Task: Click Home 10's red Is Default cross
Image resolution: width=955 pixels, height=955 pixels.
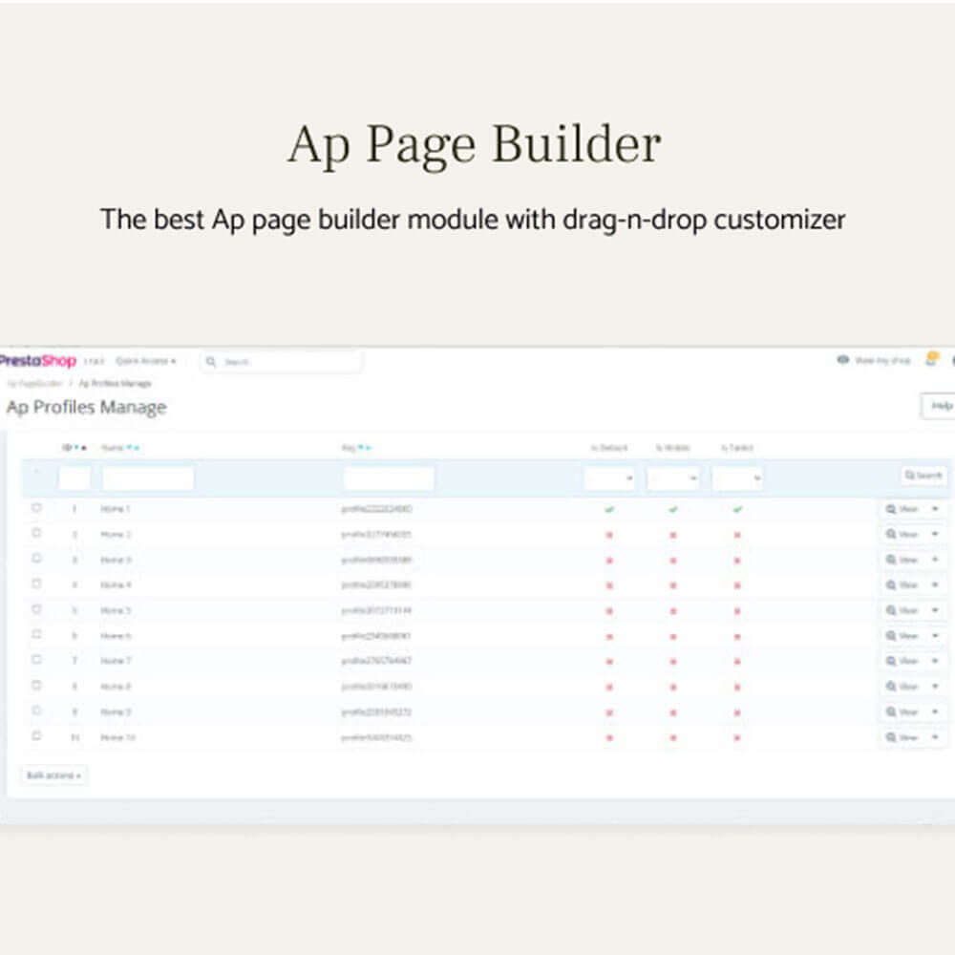Action: pos(609,737)
